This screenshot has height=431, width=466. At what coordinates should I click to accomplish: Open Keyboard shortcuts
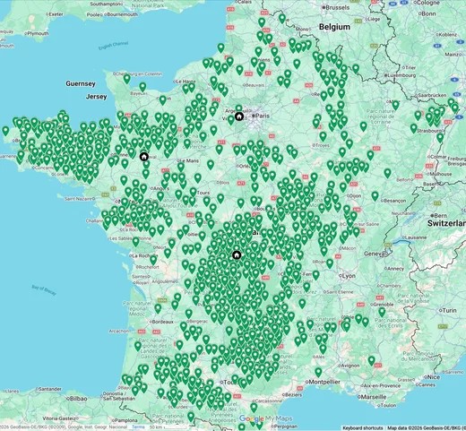pyautogui.click(x=363, y=428)
